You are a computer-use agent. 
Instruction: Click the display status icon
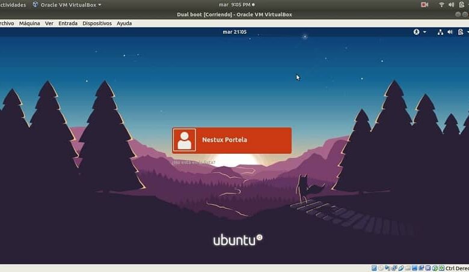(x=414, y=268)
